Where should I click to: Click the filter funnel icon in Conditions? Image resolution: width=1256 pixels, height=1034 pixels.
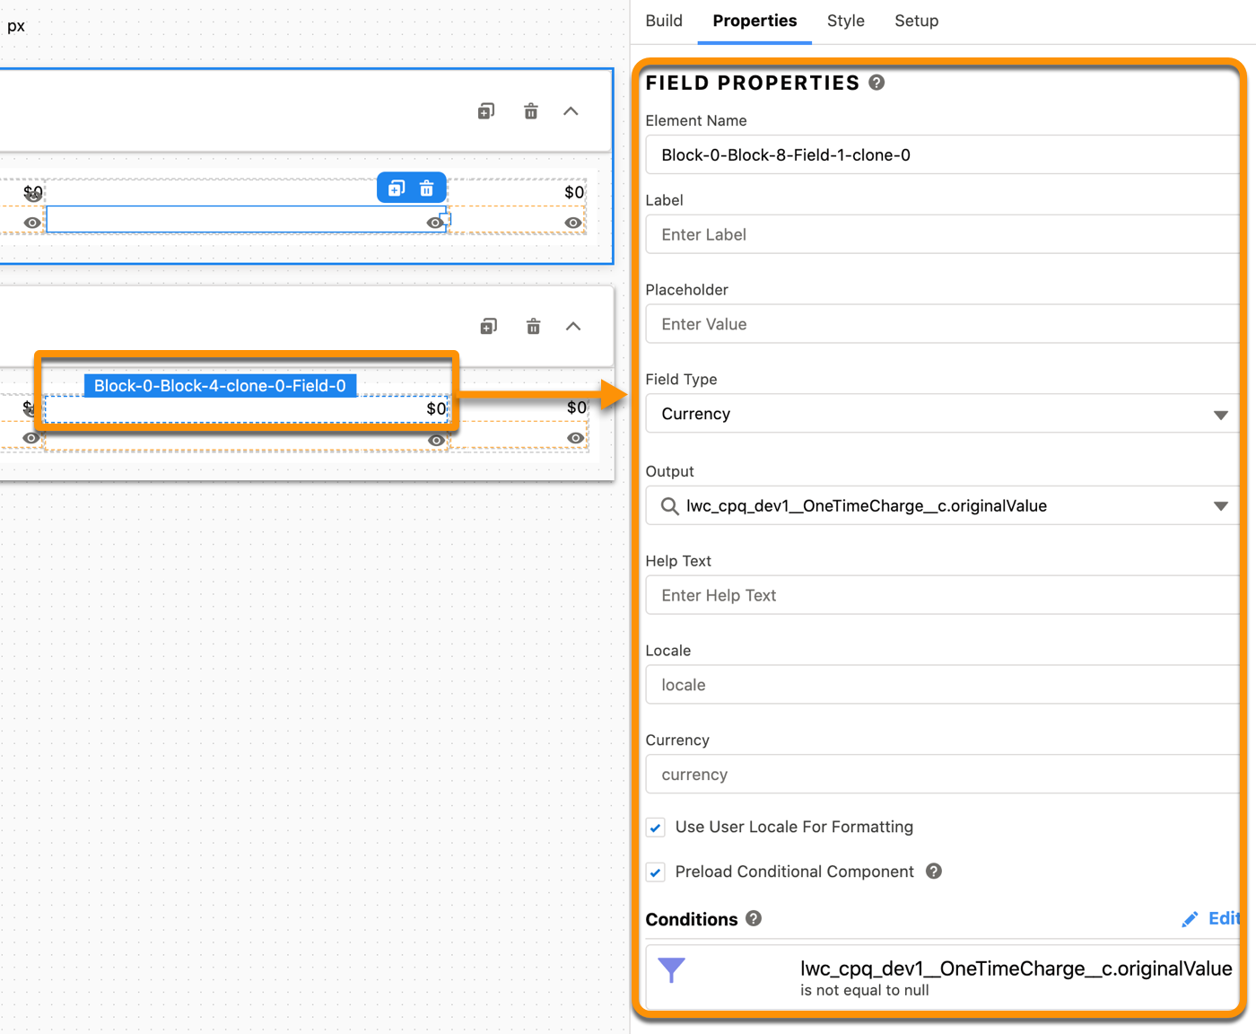(x=671, y=969)
